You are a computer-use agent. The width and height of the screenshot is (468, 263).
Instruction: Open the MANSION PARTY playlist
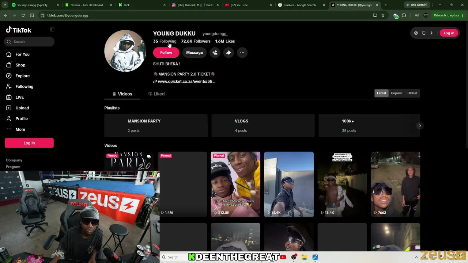156,126
